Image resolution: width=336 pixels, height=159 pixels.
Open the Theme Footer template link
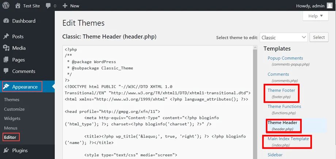click(x=281, y=90)
